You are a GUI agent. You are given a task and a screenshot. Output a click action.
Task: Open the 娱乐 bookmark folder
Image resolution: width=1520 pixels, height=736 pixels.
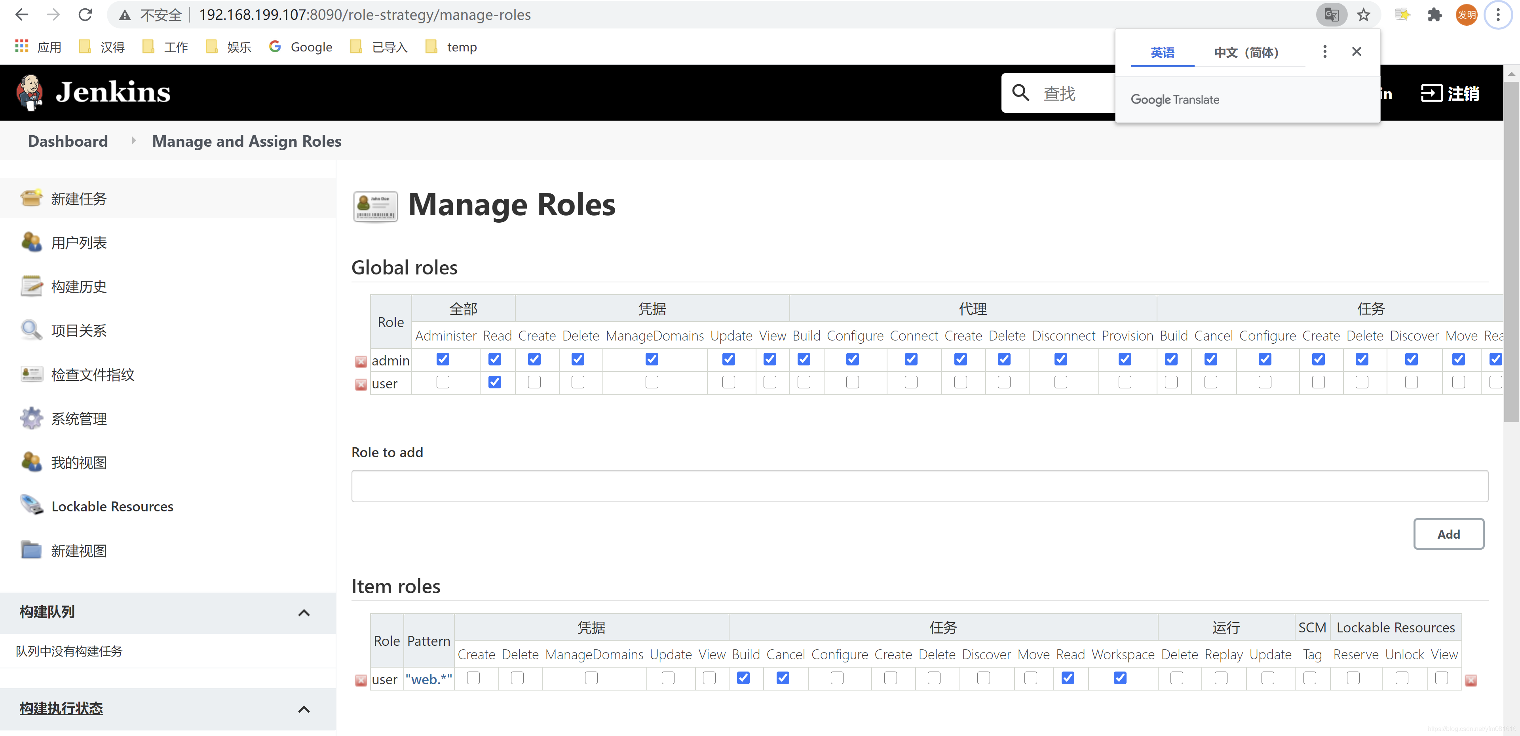[228, 47]
